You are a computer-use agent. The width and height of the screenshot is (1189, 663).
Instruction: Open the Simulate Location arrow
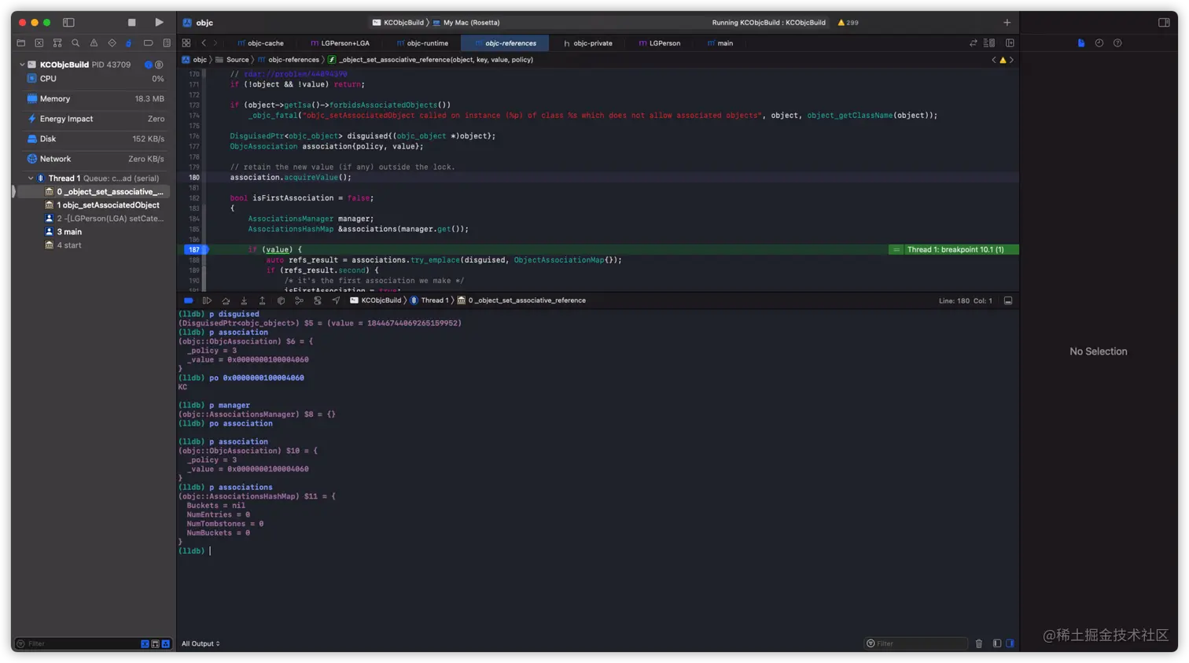pyautogui.click(x=336, y=300)
